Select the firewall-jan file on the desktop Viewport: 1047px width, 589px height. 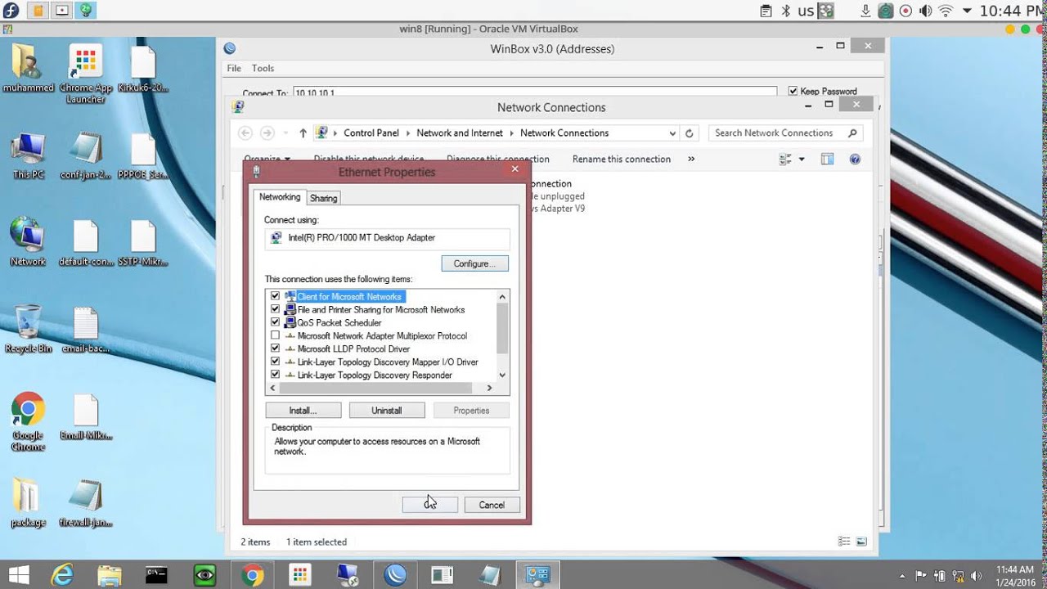click(86, 502)
